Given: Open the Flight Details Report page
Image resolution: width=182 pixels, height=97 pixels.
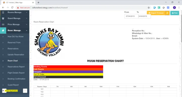Looking at the screenshot, I should (16, 73).
